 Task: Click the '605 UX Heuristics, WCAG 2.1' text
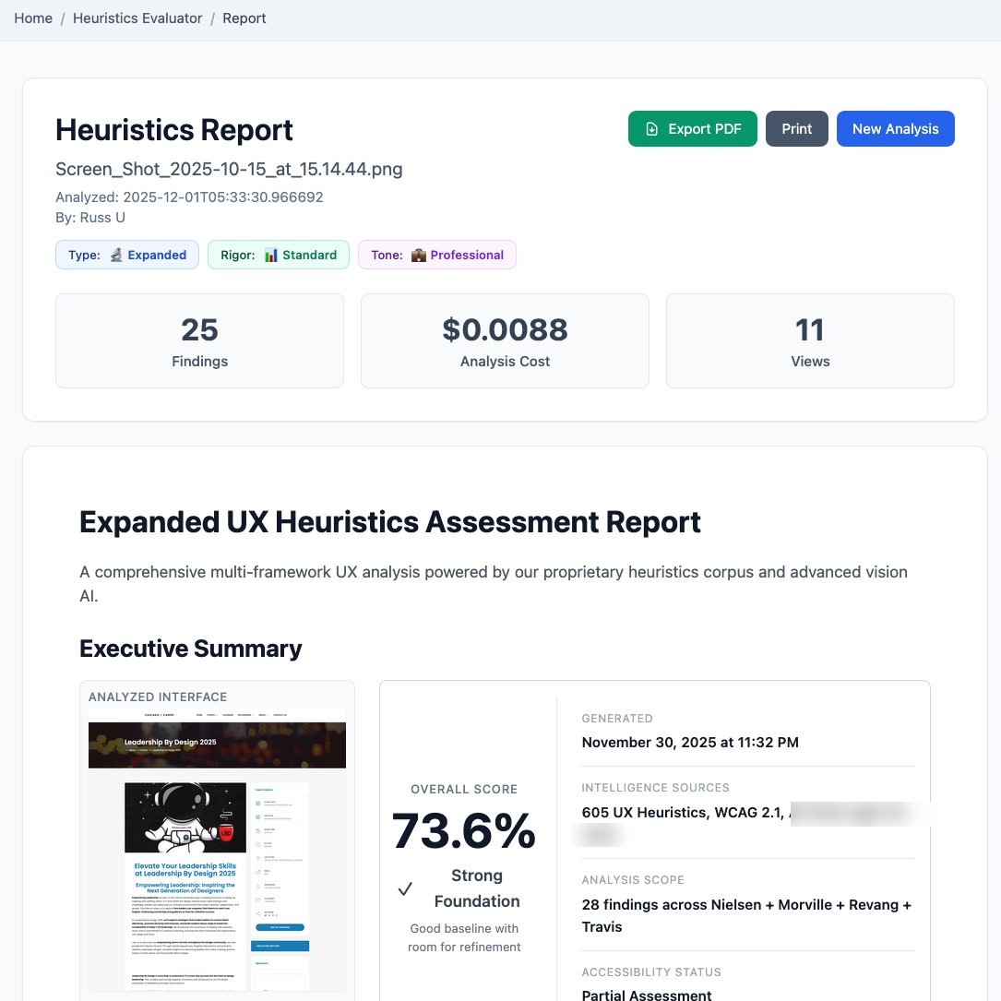point(682,812)
